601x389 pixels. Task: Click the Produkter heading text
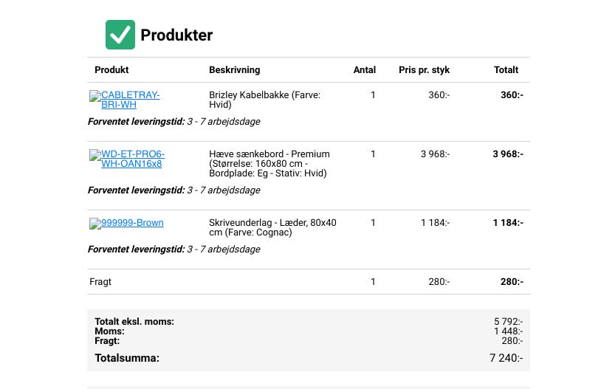pyautogui.click(x=176, y=35)
